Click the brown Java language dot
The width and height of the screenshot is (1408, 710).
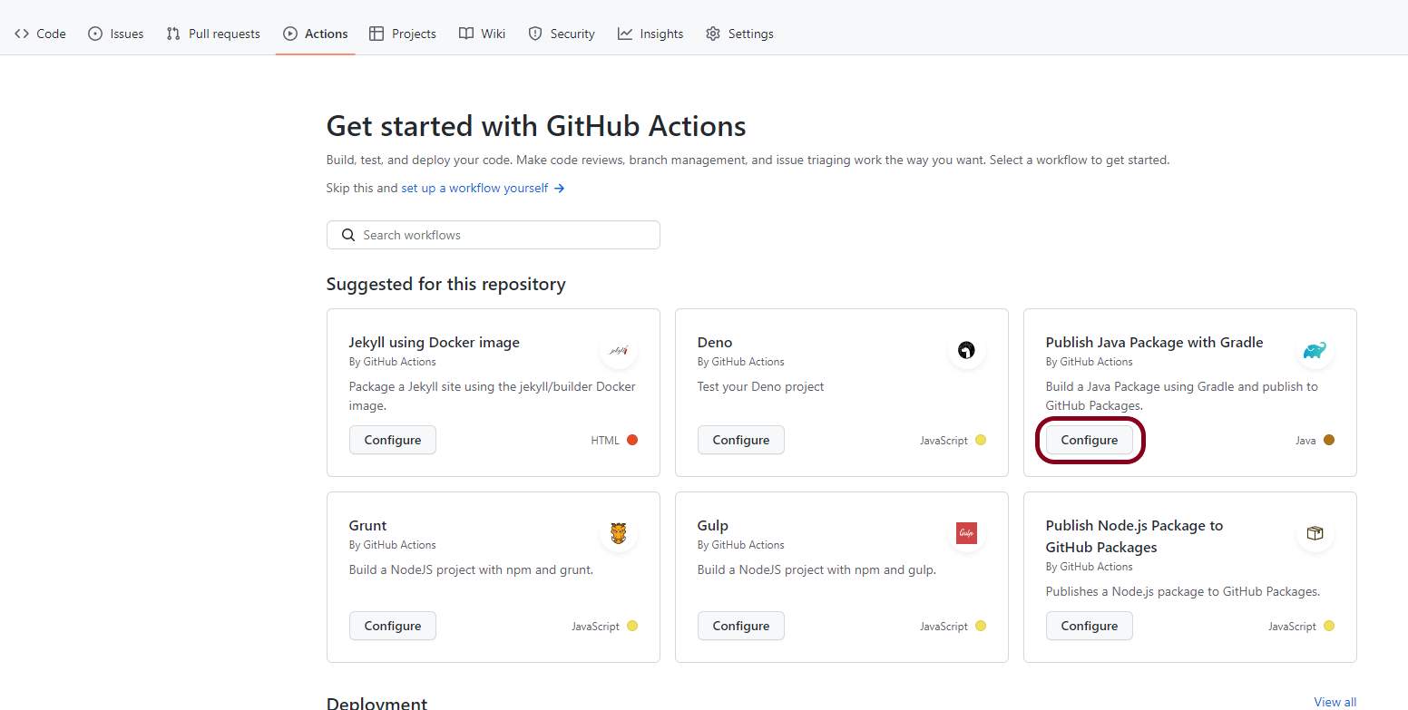tap(1329, 440)
